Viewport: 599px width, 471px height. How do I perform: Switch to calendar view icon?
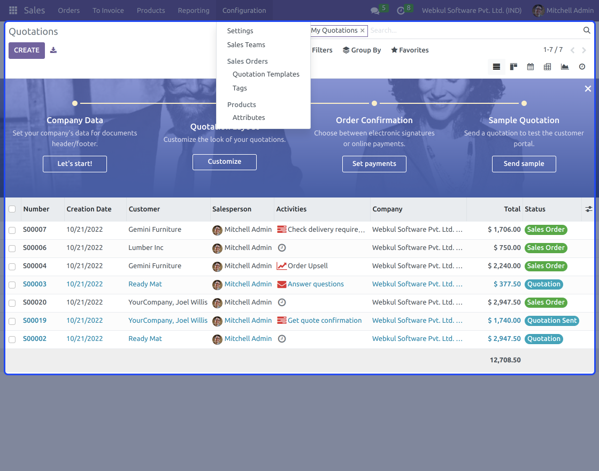[x=531, y=67]
